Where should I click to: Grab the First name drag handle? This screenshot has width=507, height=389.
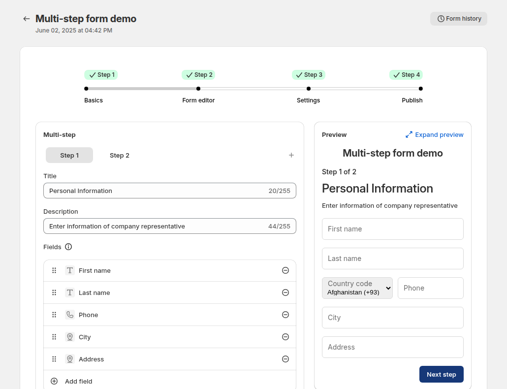click(x=54, y=270)
